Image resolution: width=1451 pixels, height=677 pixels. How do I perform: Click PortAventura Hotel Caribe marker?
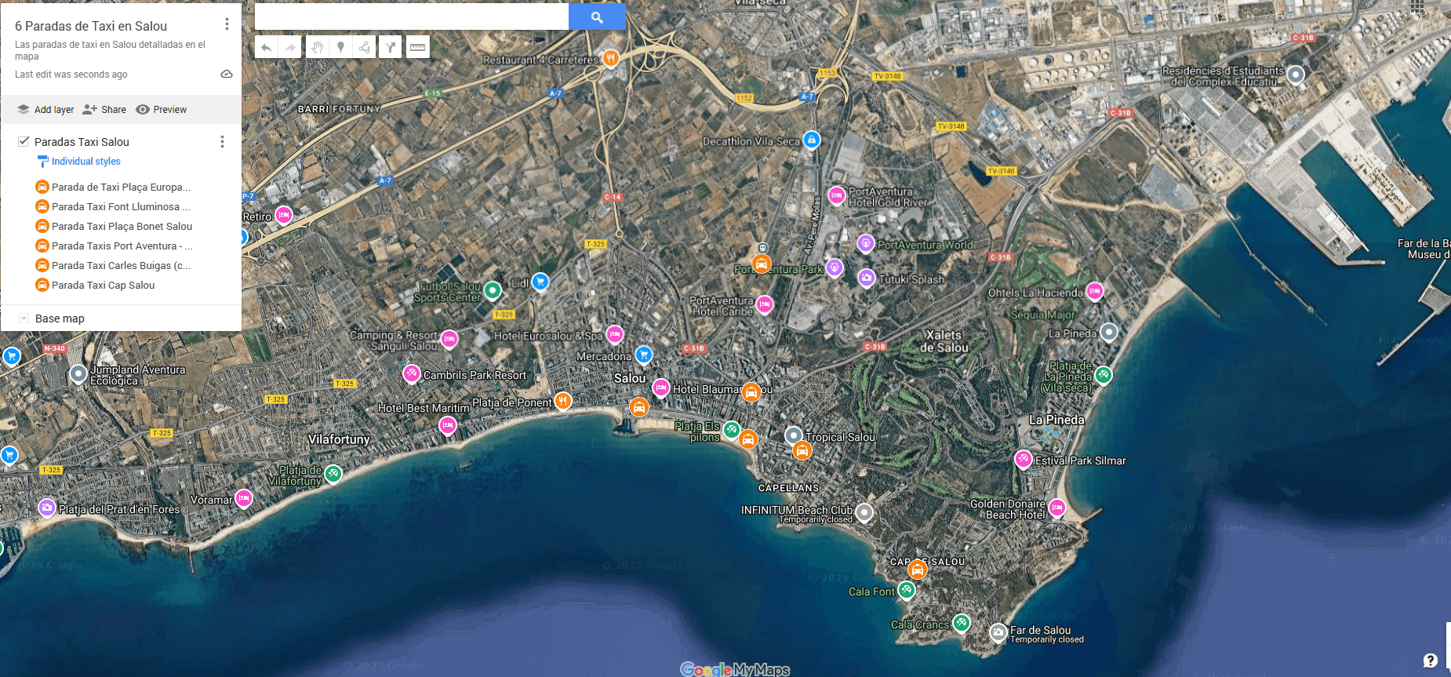pos(765,304)
